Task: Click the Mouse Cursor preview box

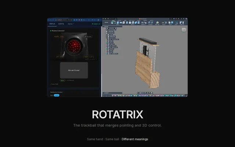Action: pos(74,70)
